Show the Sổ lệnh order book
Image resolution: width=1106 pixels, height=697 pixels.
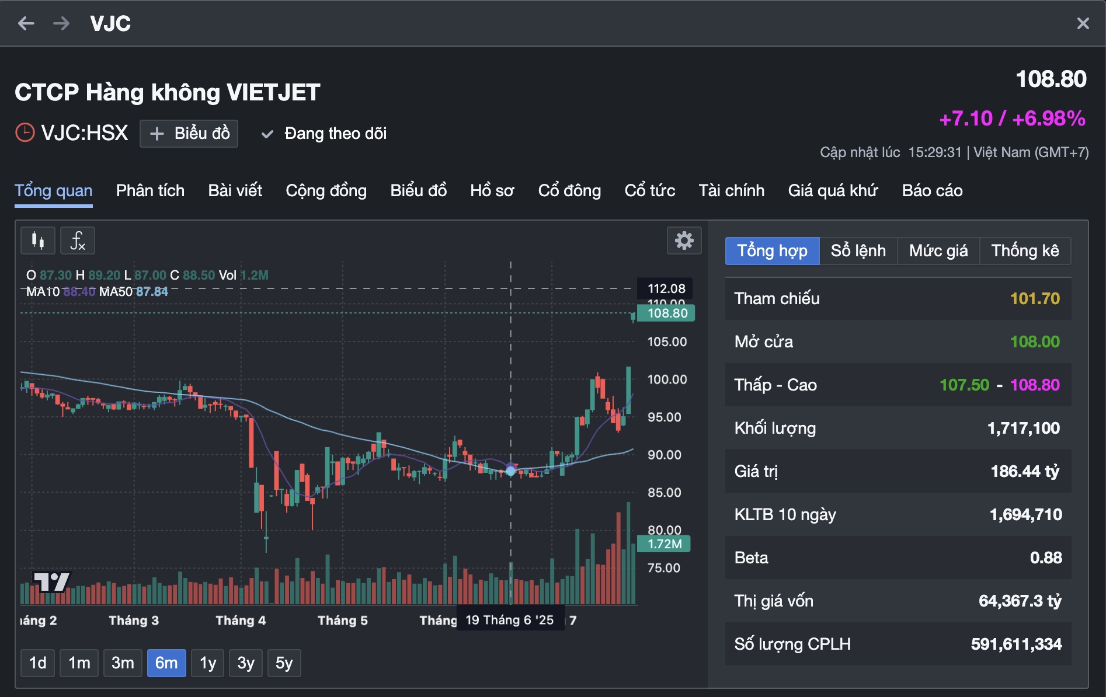click(858, 251)
